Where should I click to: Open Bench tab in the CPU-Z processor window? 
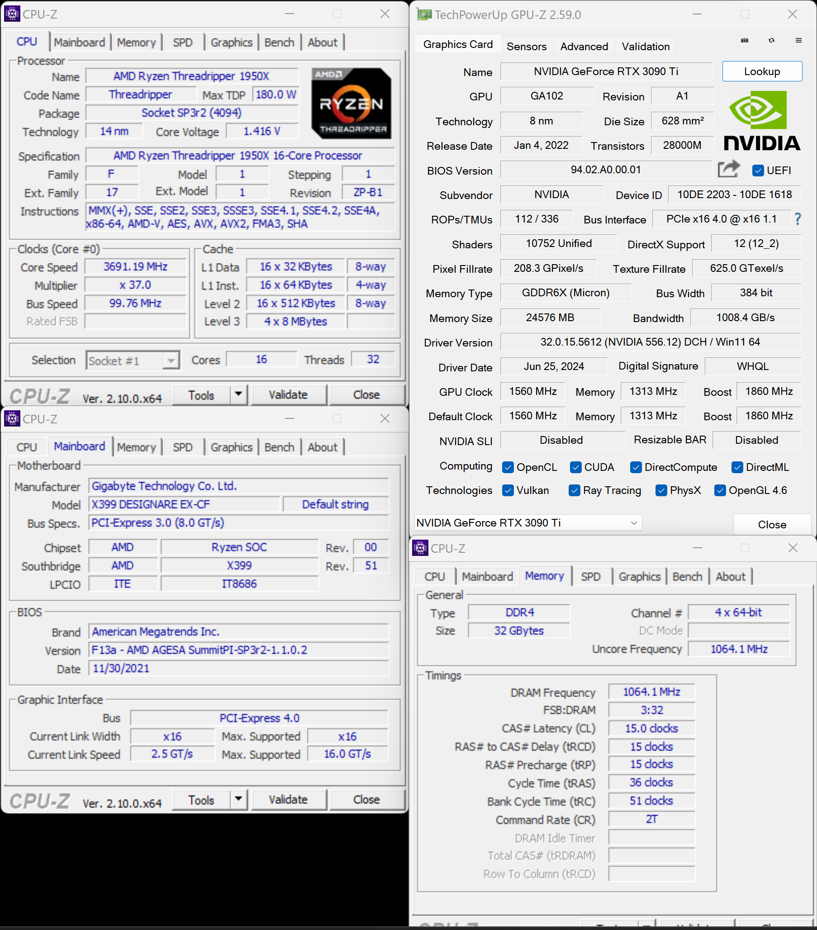click(x=280, y=43)
